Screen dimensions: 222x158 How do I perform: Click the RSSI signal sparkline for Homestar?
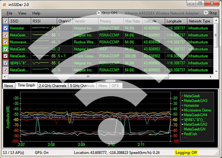pyautogui.click(x=41, y=28)
